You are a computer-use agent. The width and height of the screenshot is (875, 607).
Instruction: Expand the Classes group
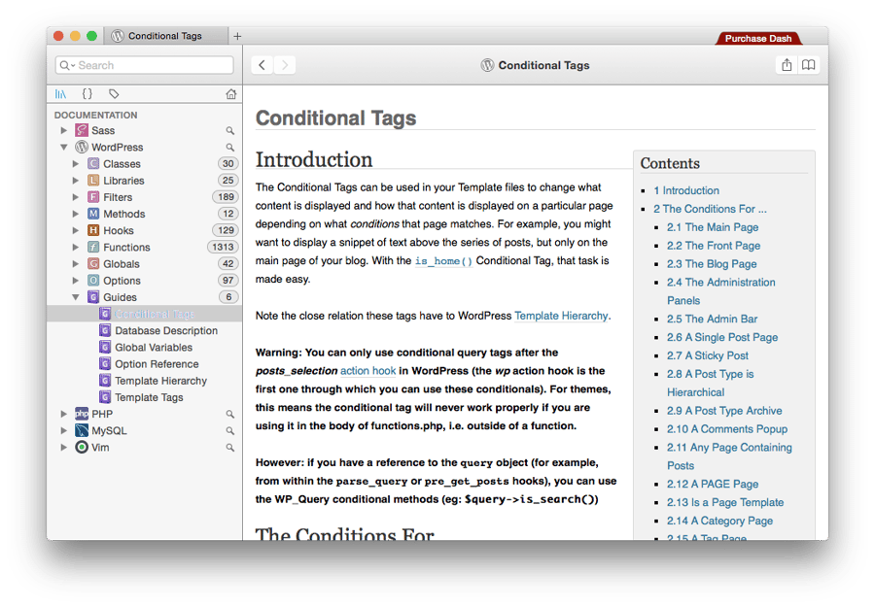pyautogui.click(x=75, y=164)
